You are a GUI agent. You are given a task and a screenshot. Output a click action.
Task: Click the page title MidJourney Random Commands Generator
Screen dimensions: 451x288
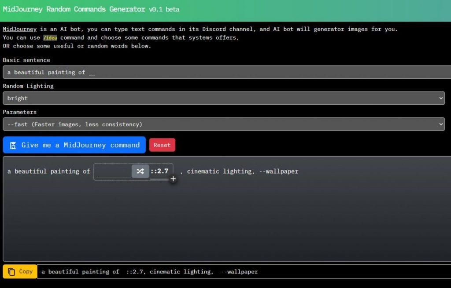tap(74, 9)
